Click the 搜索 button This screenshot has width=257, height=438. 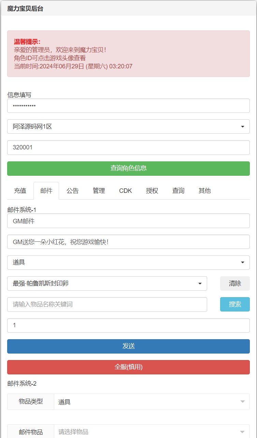click(235, 304)
